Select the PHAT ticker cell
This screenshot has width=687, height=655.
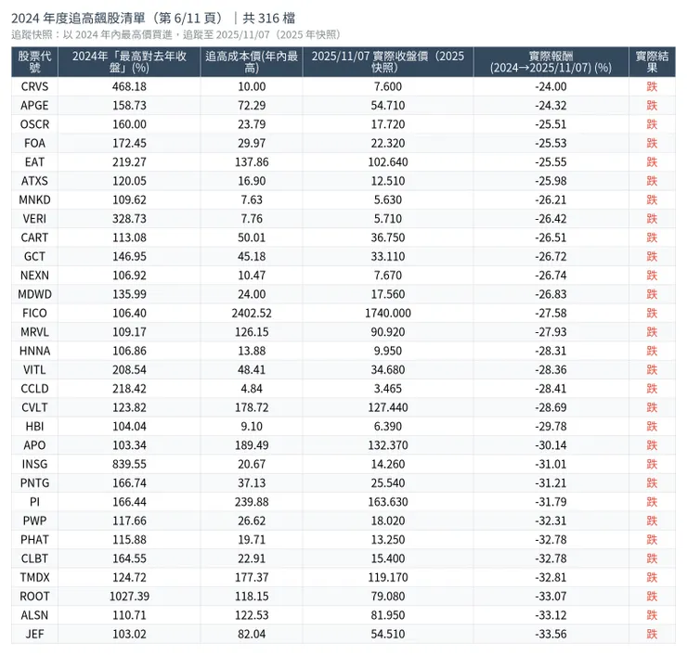34,539
